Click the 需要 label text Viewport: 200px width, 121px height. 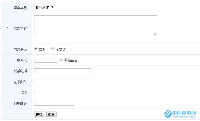tap(42, 49)
